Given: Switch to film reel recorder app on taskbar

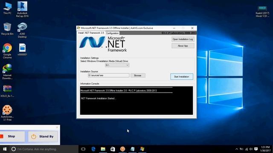Looking at the screenshot, I should (x=122, y=149).
